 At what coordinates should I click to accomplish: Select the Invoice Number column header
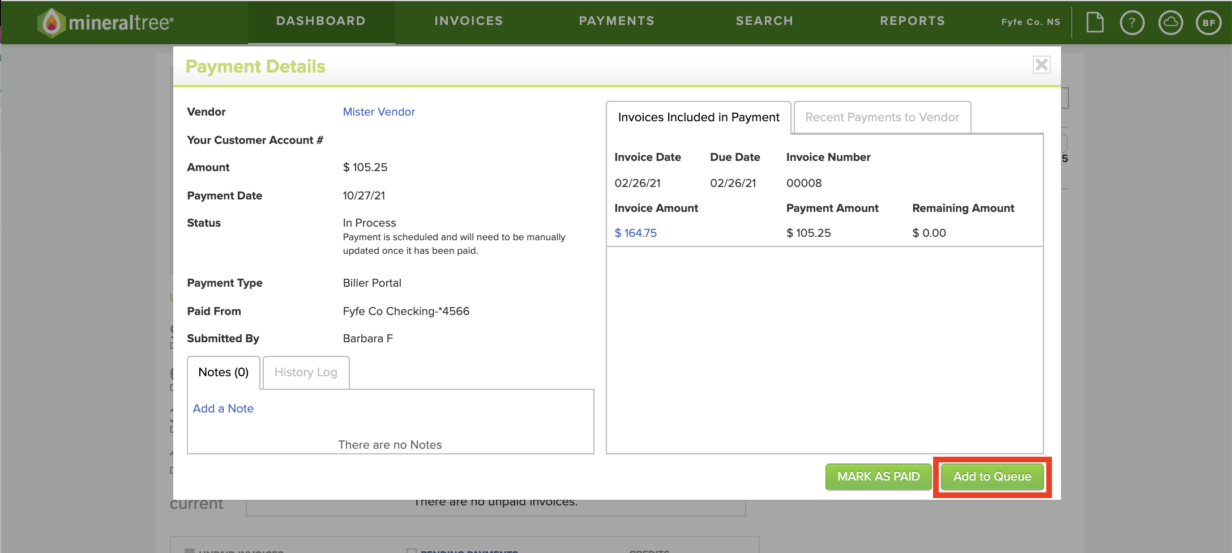(x=828, y=157)
